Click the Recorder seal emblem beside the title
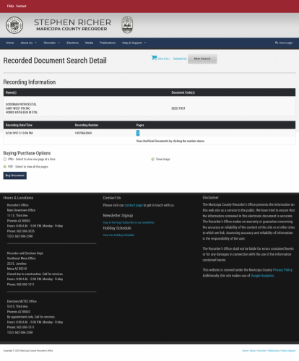Screen dimensions: 299x361 tap(127, 25)
